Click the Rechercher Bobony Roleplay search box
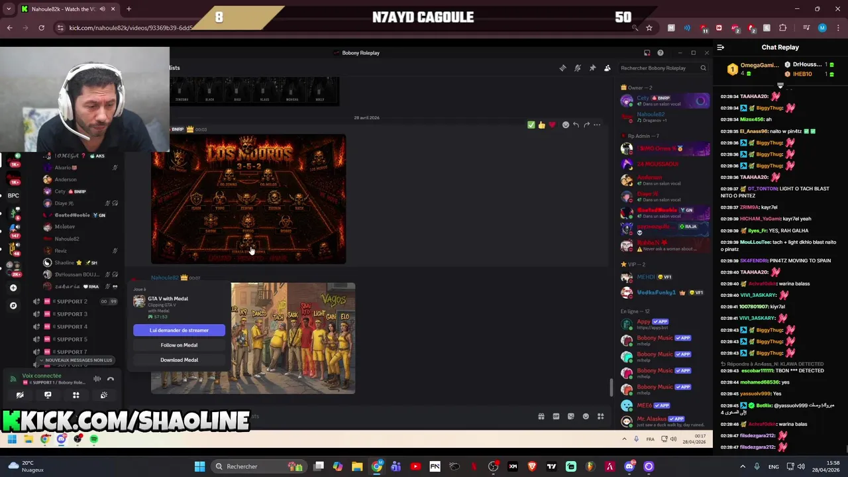This screenshot has width=848, height=477. pyautogui.click(x=662, y=68)
